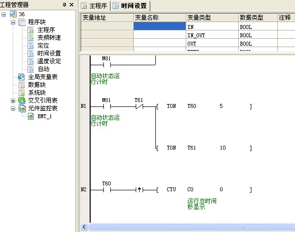295x232 pixels.
Task: Click the 全局变量表 icon in project tree
Action: 21,77
